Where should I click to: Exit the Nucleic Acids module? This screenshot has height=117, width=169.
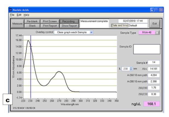tap(155, 24)
